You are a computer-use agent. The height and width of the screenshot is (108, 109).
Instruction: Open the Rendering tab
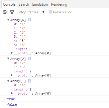point(59,4)
